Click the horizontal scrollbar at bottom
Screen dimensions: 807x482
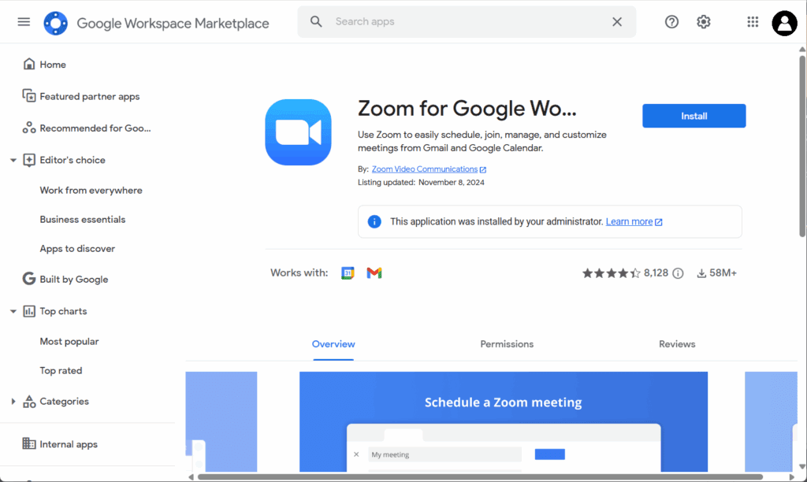click(x=479, y=476)
